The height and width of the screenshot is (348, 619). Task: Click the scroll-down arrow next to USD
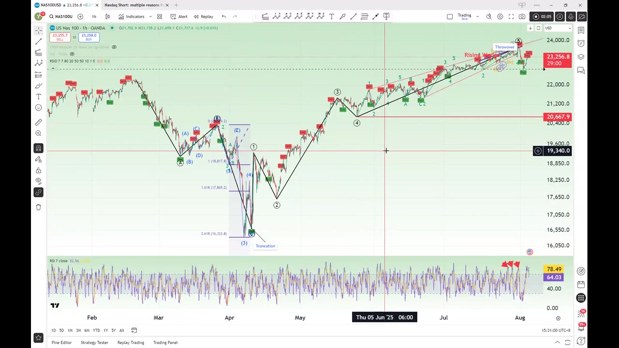(530, 28)
